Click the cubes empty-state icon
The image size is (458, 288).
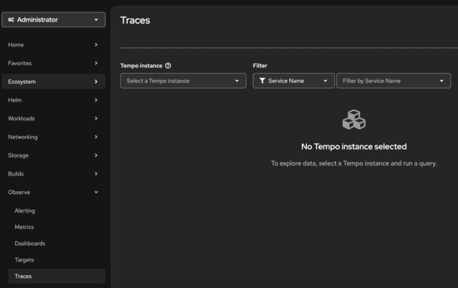354,120
